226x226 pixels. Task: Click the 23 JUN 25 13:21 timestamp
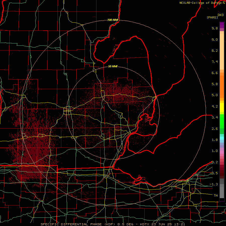click(x=168, y=224)
